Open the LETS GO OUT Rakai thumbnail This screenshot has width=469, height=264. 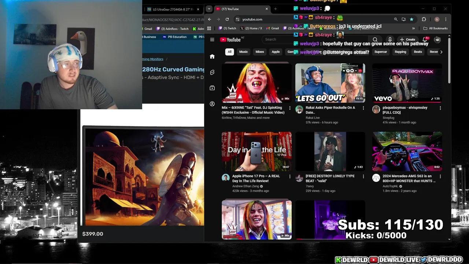(x=330, y=83)
